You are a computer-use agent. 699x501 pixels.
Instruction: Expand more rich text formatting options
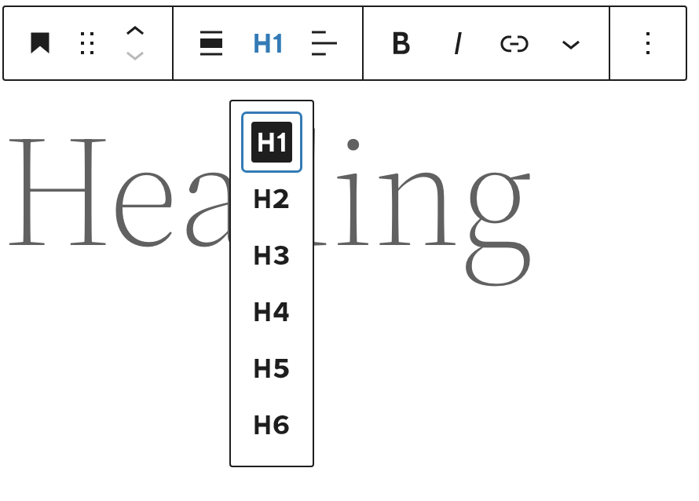570,43
